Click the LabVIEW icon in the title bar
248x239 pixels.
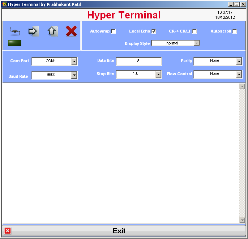pyautogui.click(x=5, y=4)
